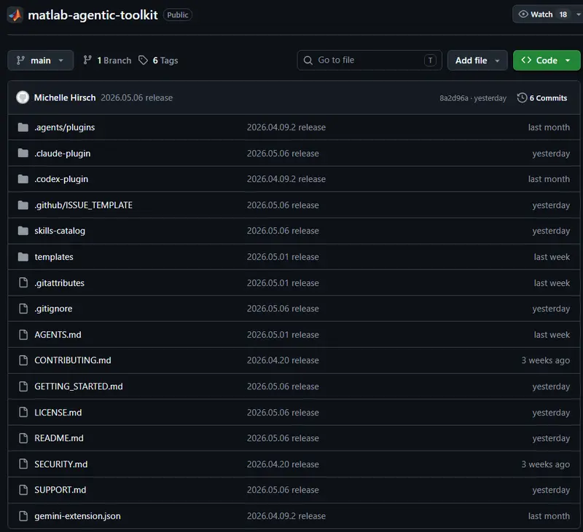Viewport: 583px width, 532px height.
Task: Open the .gitattributes file
Action: click(60, 283)
